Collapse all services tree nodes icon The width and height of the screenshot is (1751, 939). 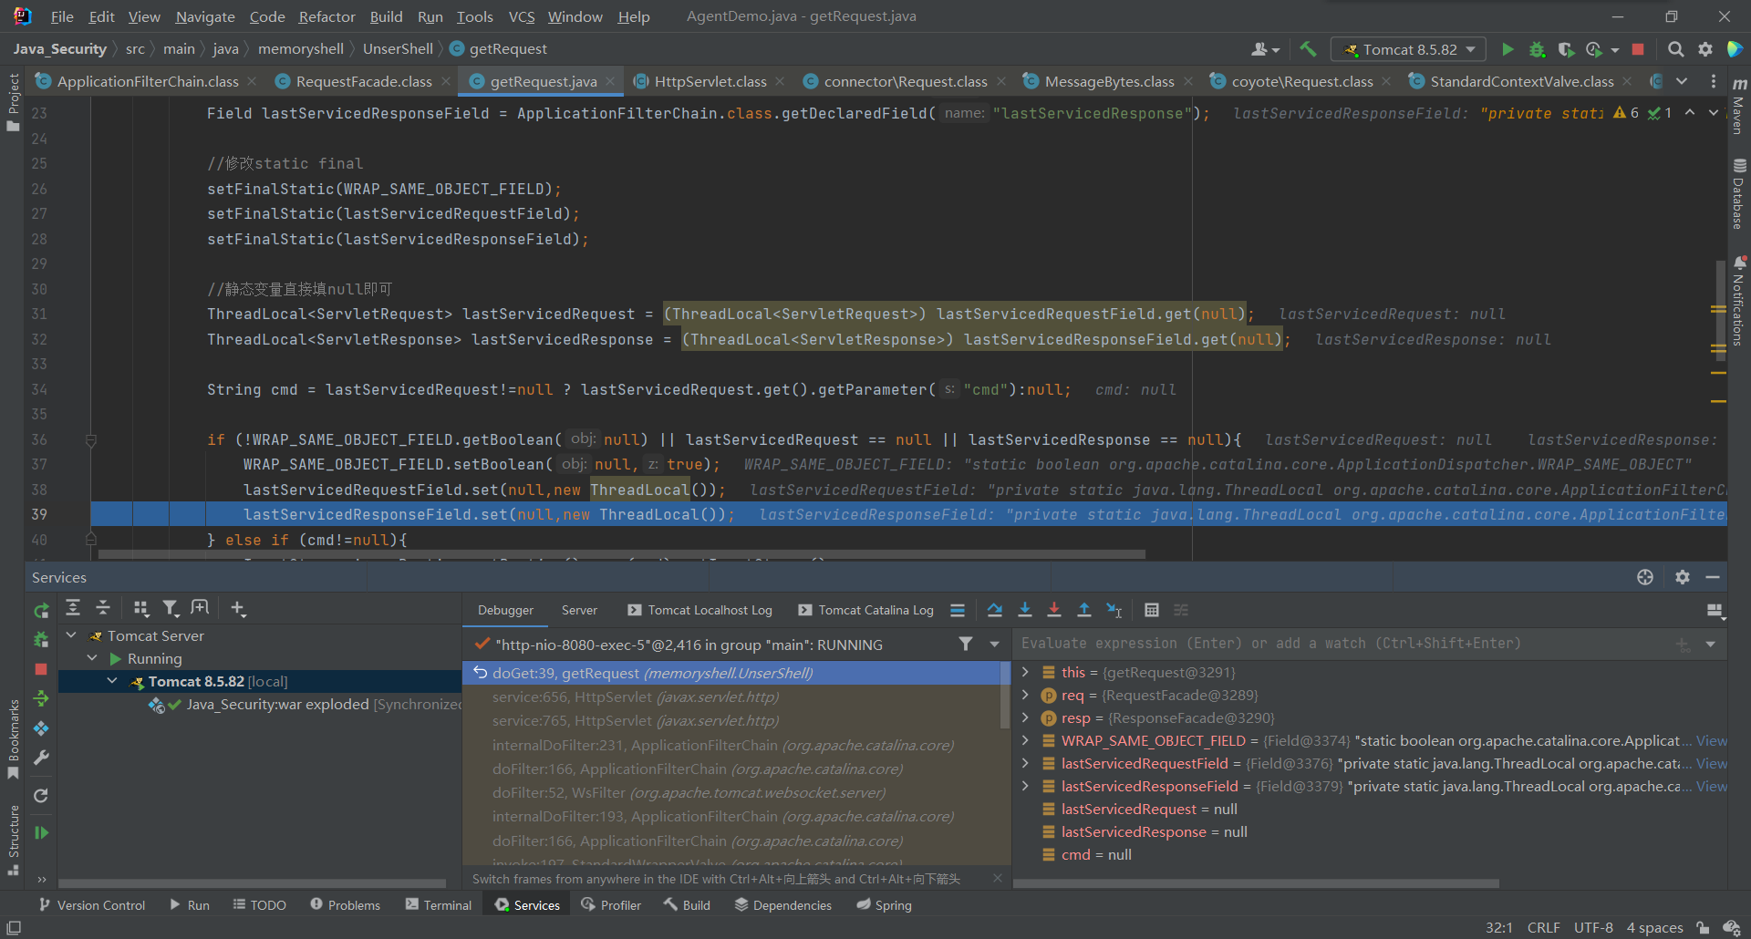pos(103,607)
